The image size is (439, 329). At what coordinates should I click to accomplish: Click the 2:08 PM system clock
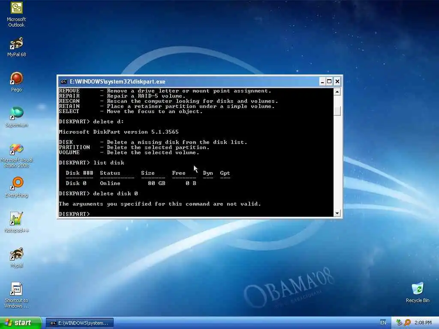click(423, 323)
